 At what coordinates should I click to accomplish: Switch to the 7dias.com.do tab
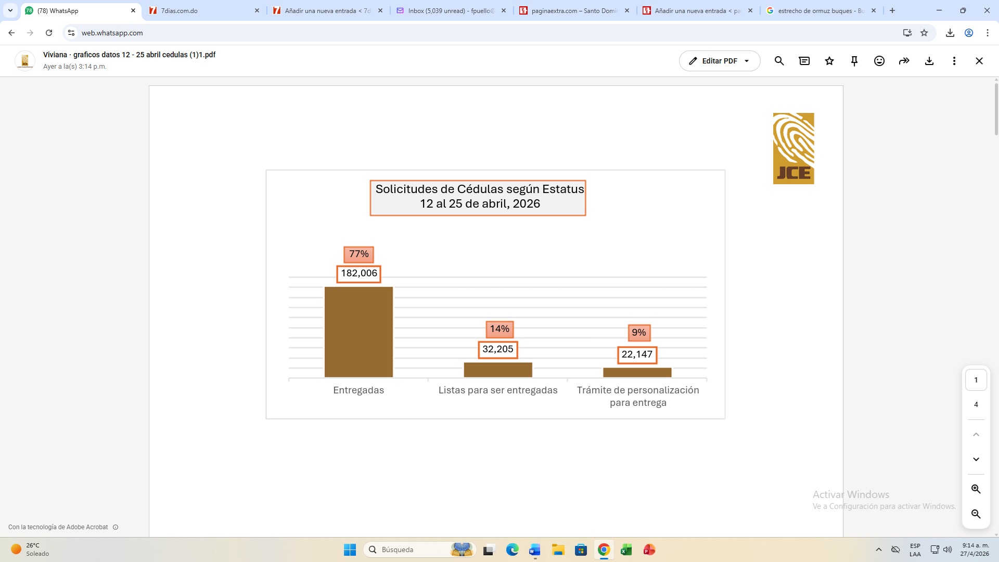[203, 10]
